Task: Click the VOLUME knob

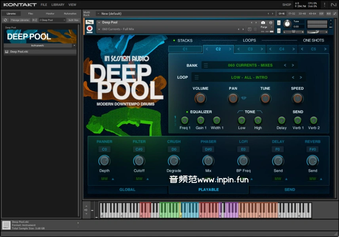Action: 200,98
